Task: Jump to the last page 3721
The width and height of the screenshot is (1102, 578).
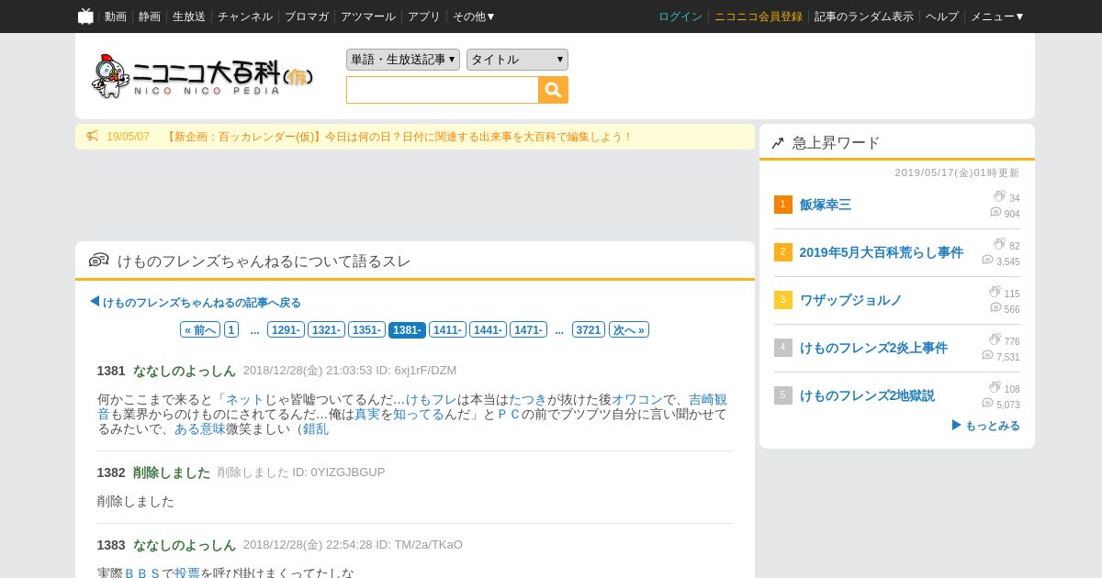Action: click(589, 329)
